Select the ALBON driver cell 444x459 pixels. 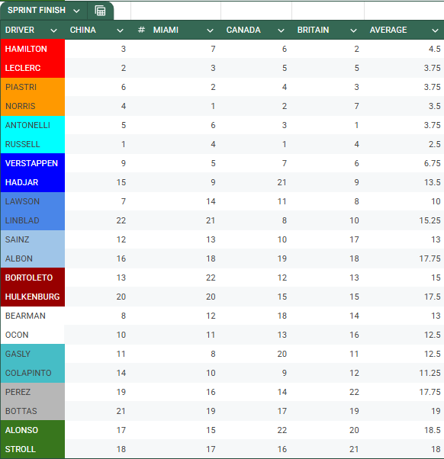tap(33, 258)
